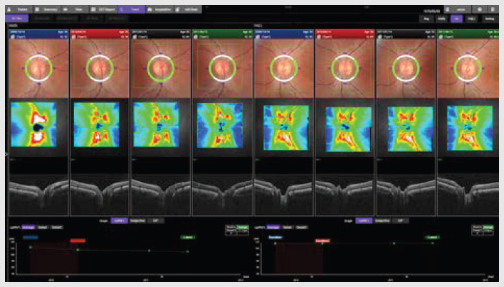
Task: Click the red Baseline marker in left graph
Action: (78, 240)
